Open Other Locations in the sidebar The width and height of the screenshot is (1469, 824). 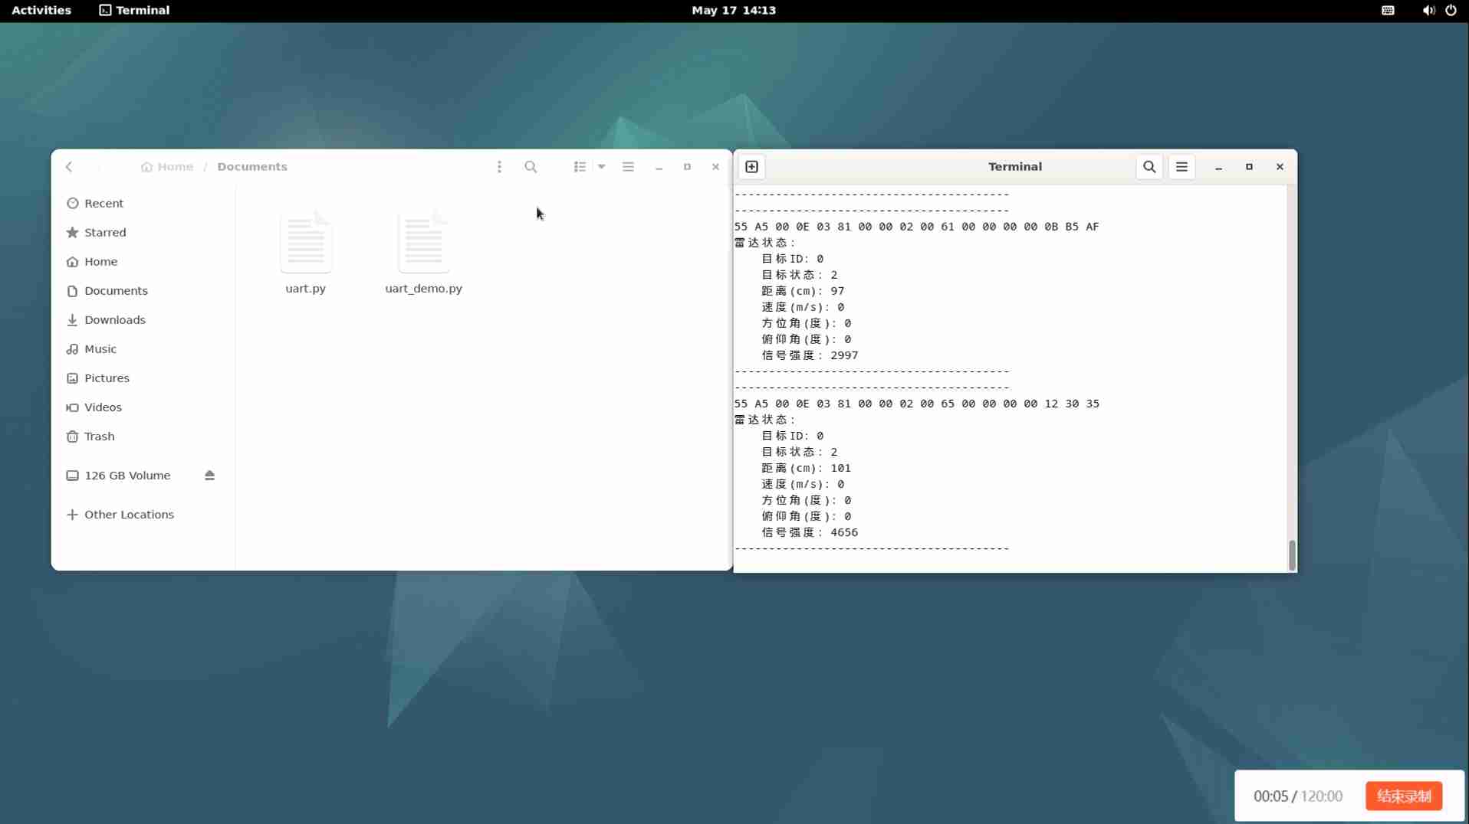129,515
